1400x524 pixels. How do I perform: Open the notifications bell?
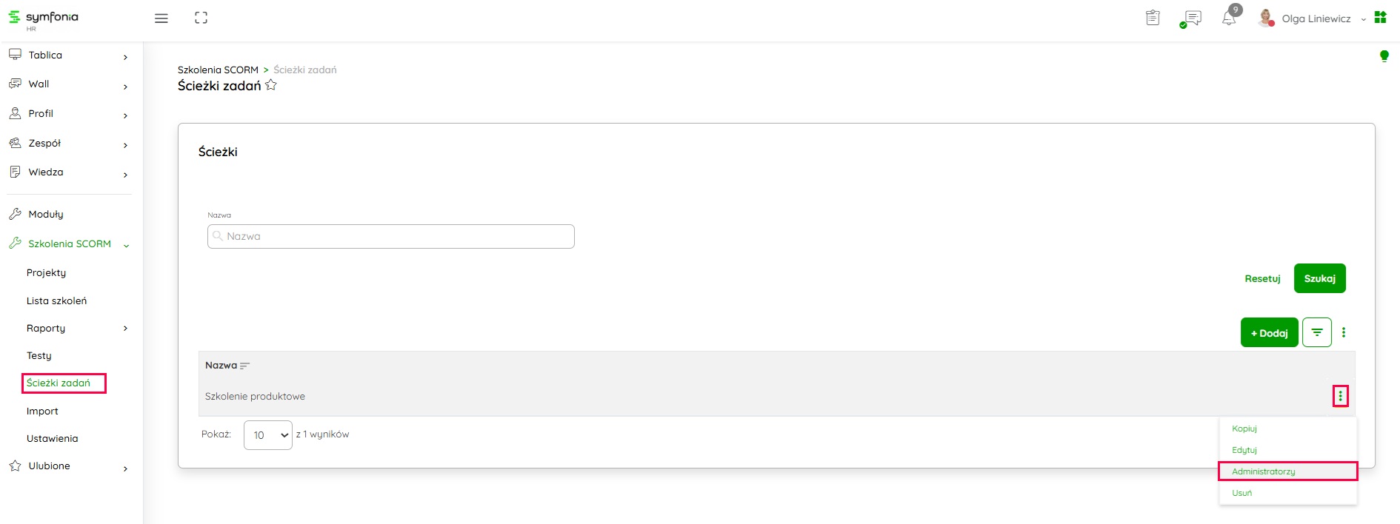[x=1229, y=19]
